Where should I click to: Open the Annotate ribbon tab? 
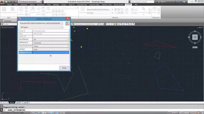click(24, 4)
